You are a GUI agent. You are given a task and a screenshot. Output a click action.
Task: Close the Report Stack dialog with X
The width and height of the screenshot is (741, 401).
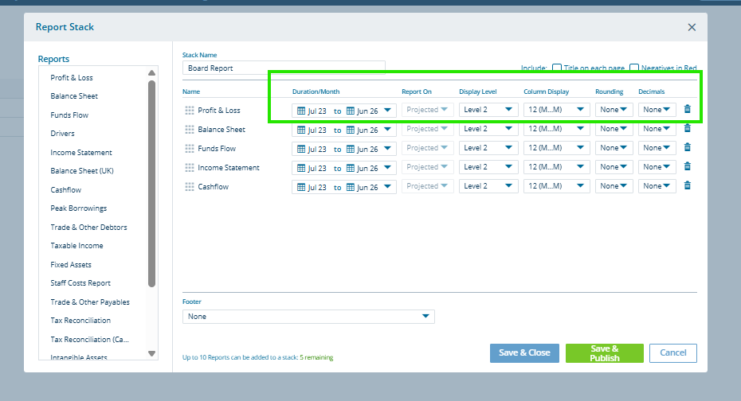pos(692,28)
